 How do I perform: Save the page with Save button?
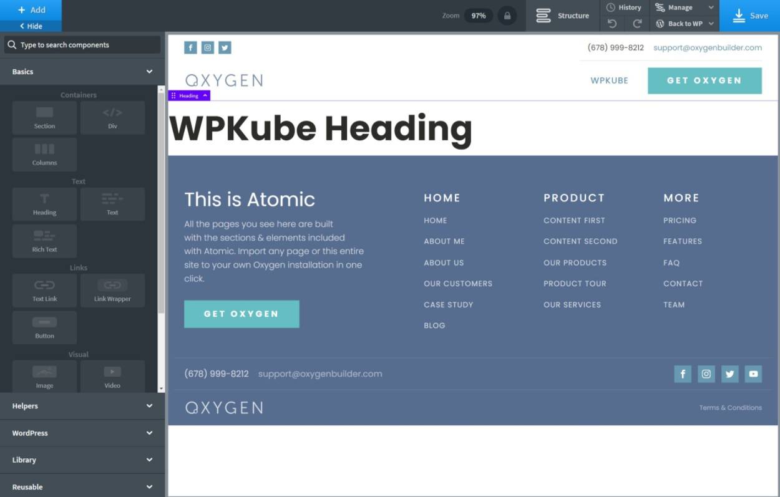coord(750,16)
